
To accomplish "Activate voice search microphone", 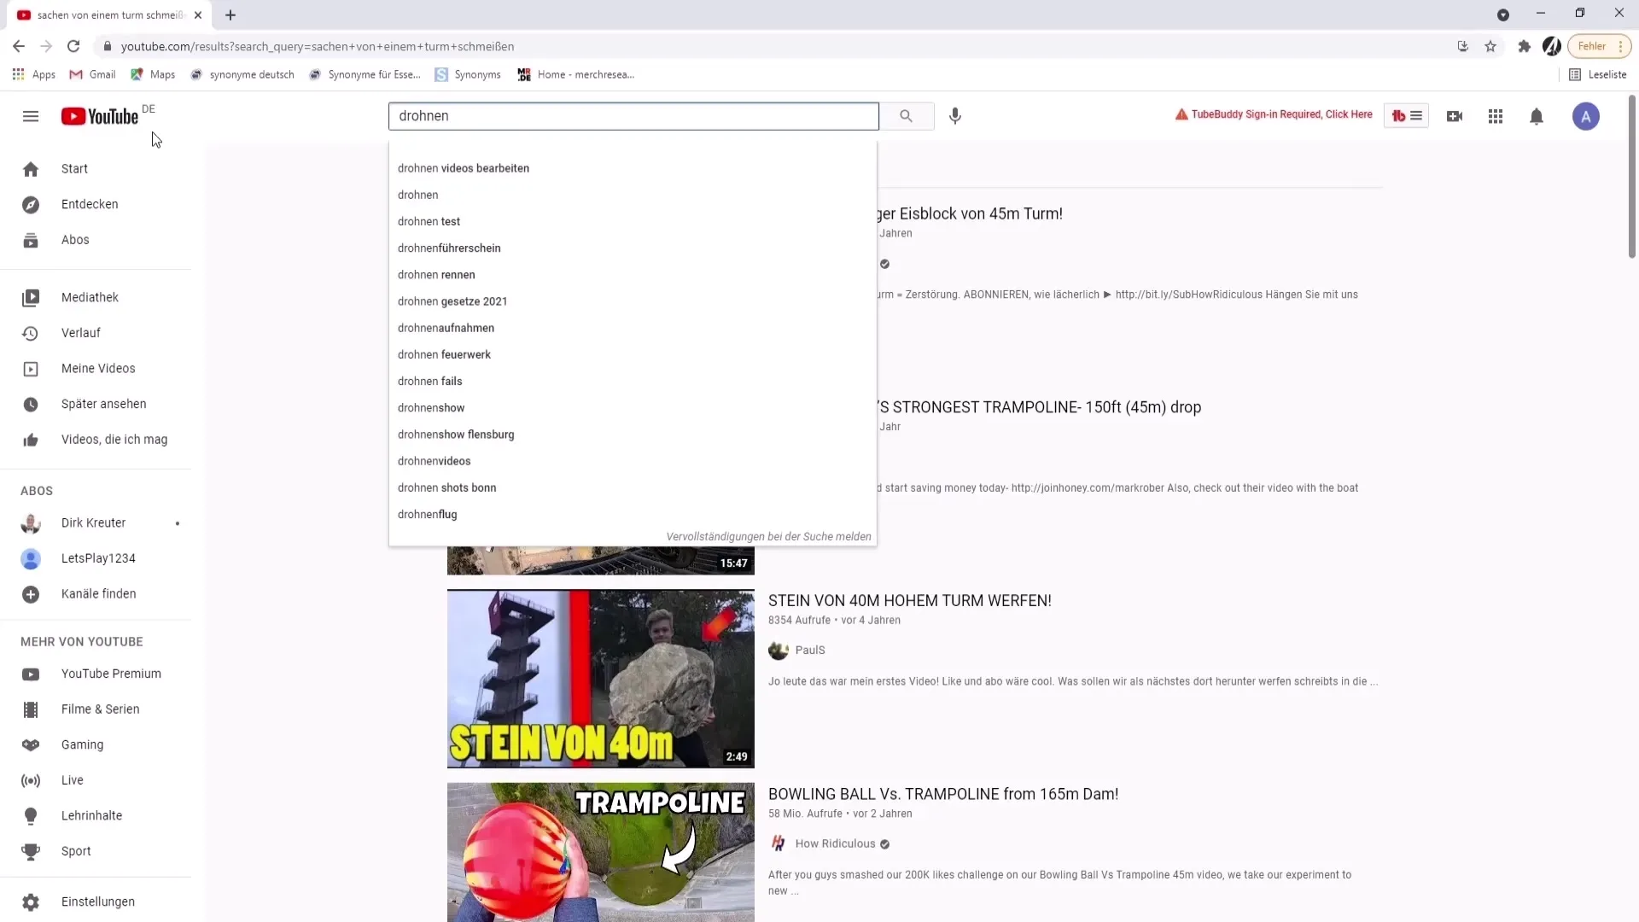I will pos(955,116).
